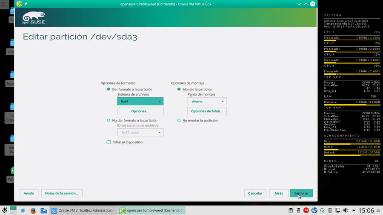Click the volume speaker tray icon

pyautogui.click(x=346, y=210)
